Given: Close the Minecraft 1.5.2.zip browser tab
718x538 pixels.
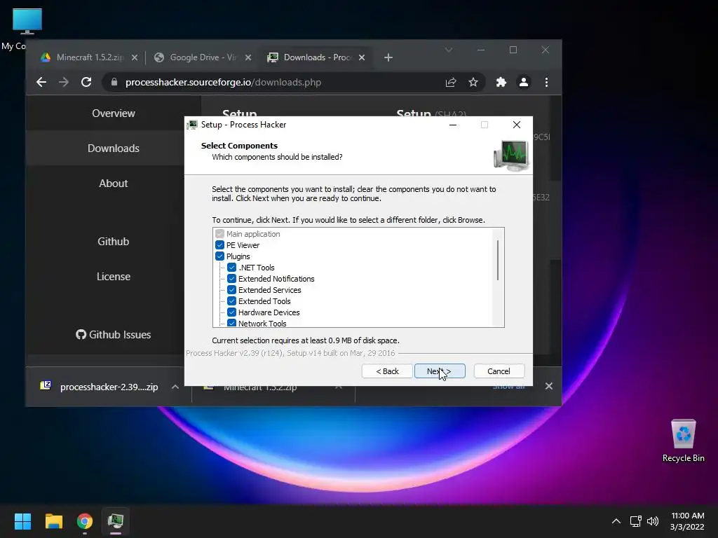Looking at the screenshot, I should coord(134,57).
